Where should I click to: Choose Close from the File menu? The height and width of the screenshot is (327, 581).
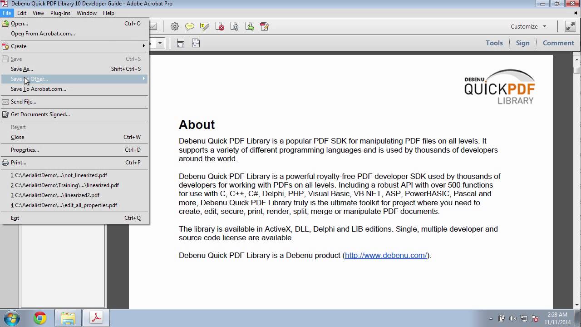point(74,137)
